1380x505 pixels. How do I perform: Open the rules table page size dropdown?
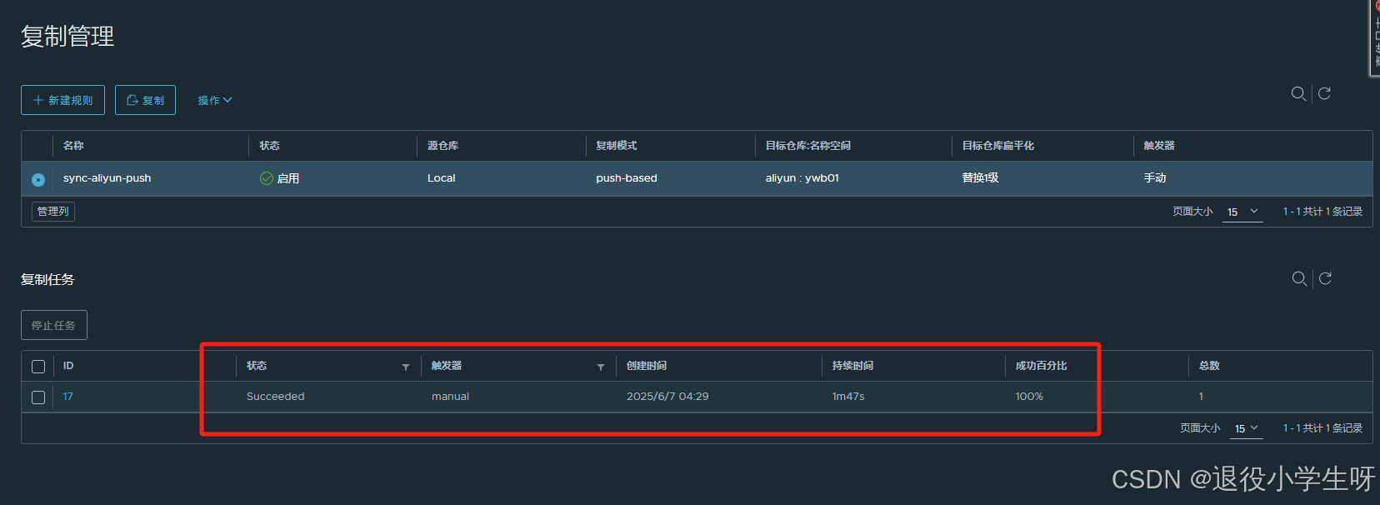tap(1242, 212)
